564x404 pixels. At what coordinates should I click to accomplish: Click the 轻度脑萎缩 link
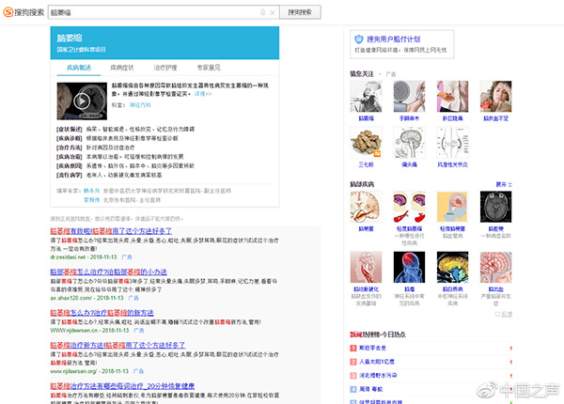pos(409,228)
